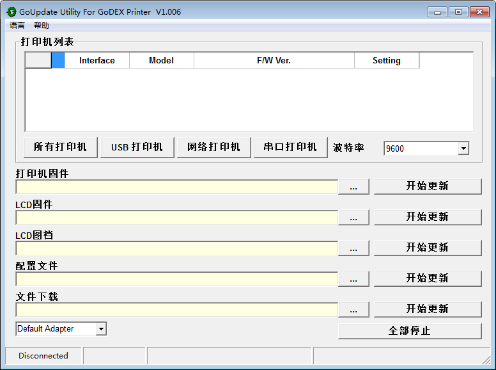The width and height of the screenshot is (496, 370).
Task: Click 开始更新 for LCD图档
Action: (x=428, y=248)
